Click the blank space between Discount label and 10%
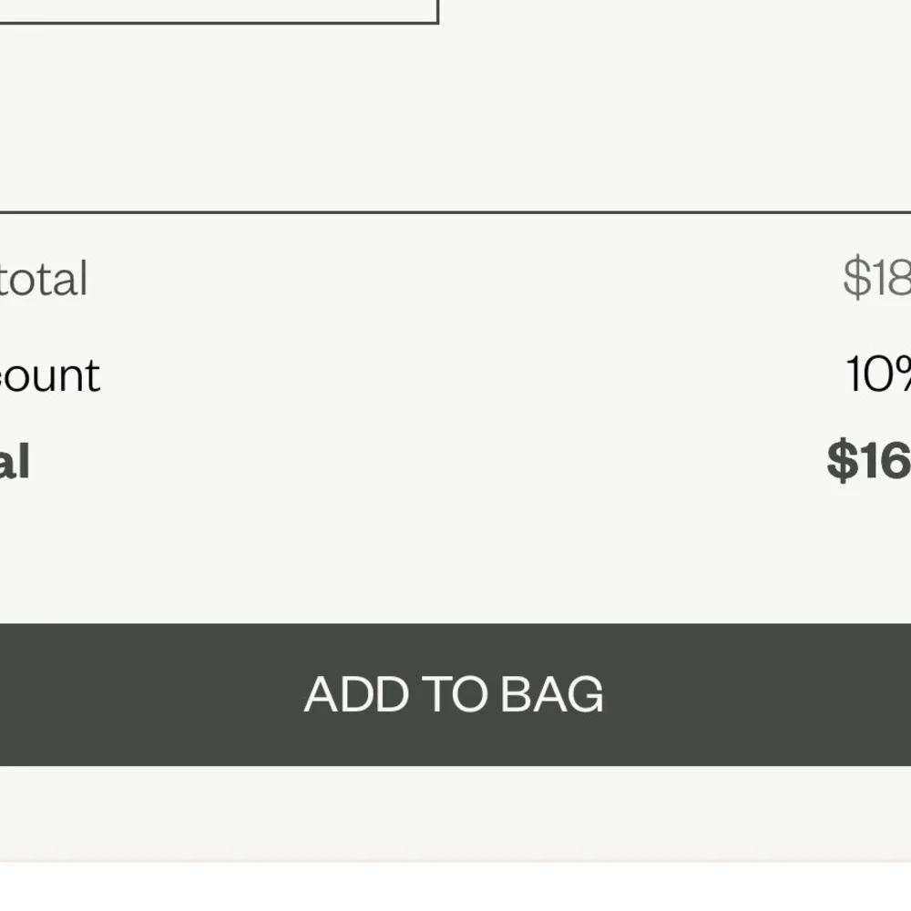 pos(474,376)
